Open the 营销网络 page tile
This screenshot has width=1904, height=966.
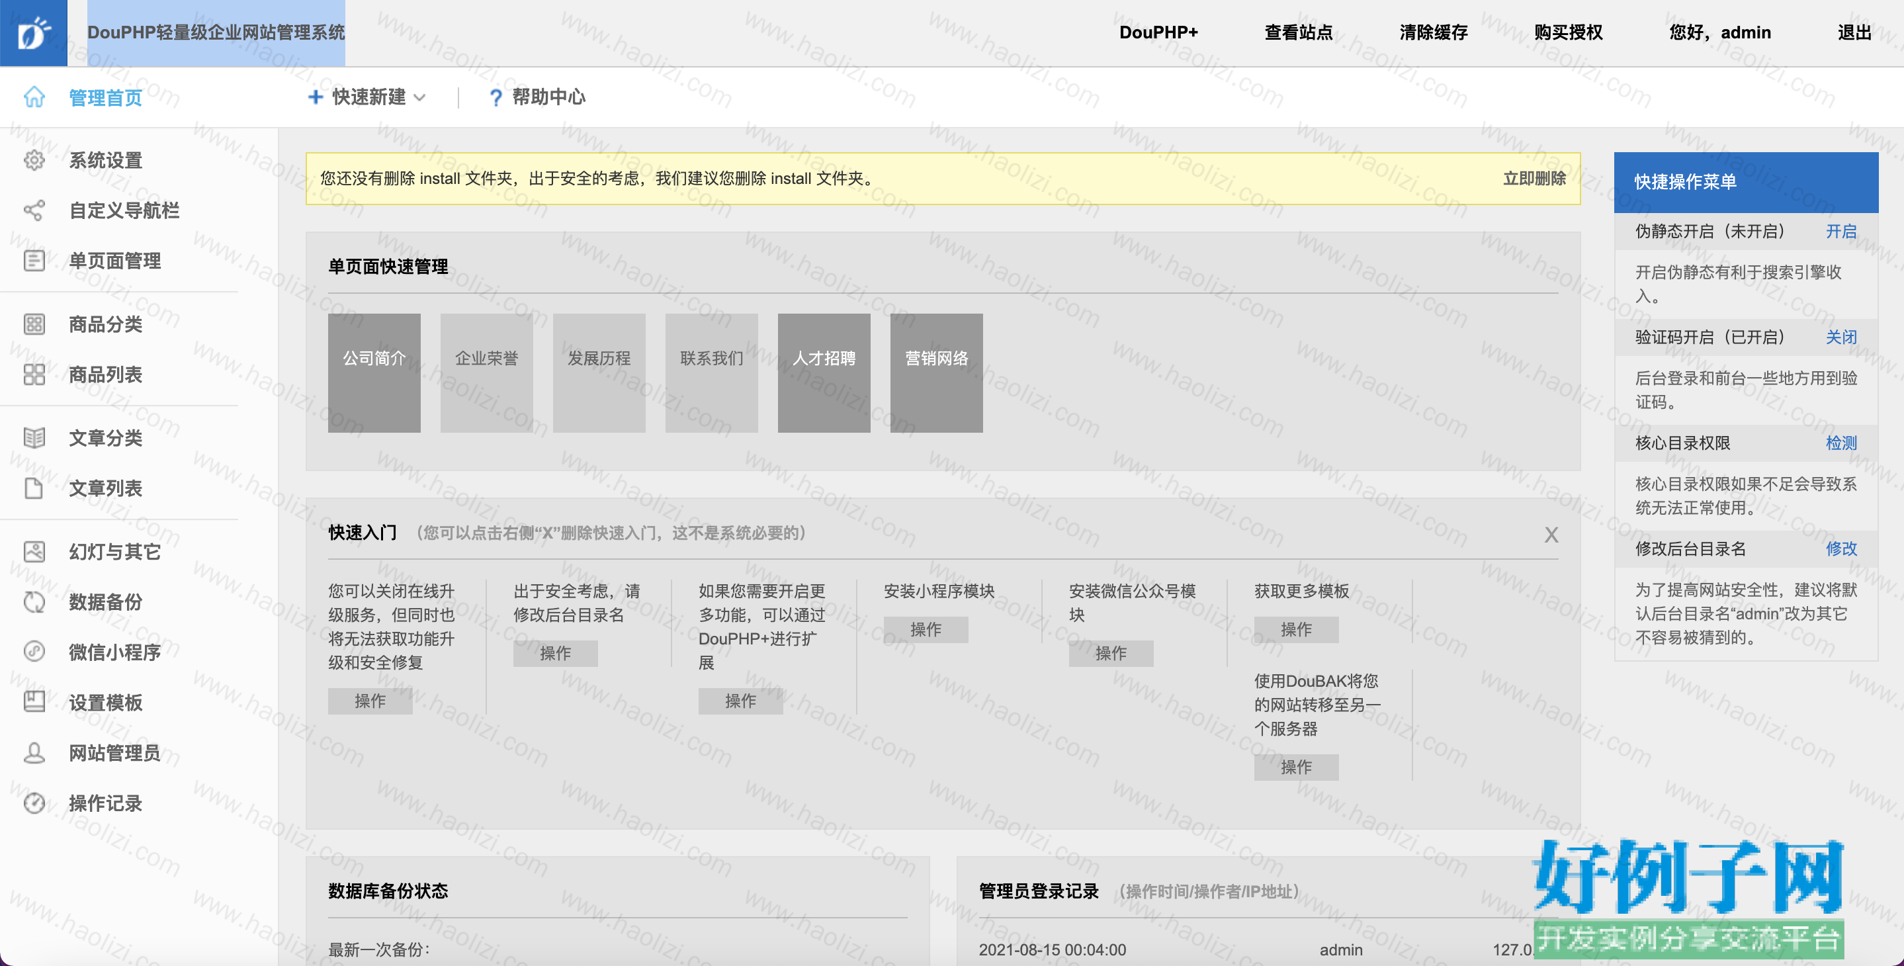(935, 373)
